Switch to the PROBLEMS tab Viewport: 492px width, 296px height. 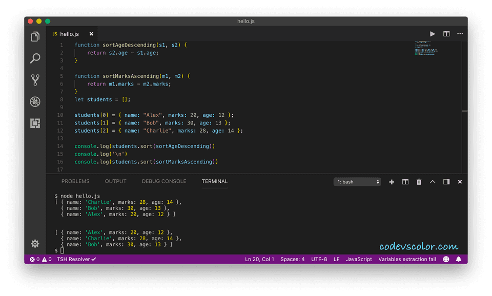[75, 181]
